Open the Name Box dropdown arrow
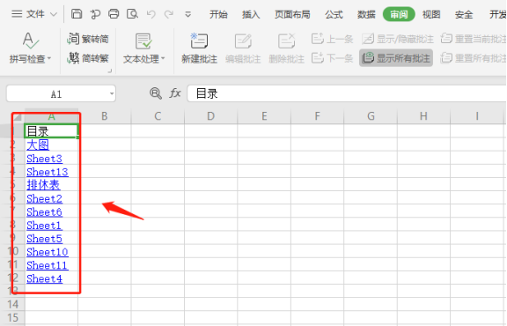The width and height of the screenshot is (507, 326). [112, 94]
